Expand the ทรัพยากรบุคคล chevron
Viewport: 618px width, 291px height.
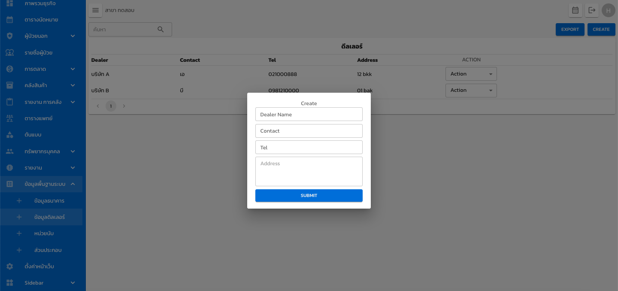[x=73, y=152]
